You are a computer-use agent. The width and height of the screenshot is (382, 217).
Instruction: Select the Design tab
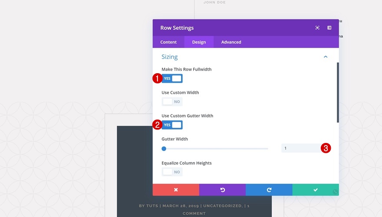[x=199, y=42]
